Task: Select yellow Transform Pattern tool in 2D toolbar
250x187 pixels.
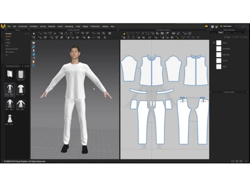Action: 124,33
